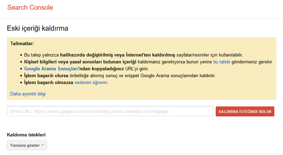The image size is (283, 155).
Task: Click the "nedenini öğrenin" link
Action: [91, 83]
